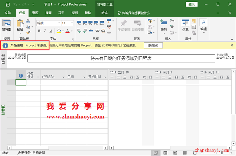Click the 登录 sign-in button
Image resolution: width=236 pixels, height=156 pixels.
192,4
